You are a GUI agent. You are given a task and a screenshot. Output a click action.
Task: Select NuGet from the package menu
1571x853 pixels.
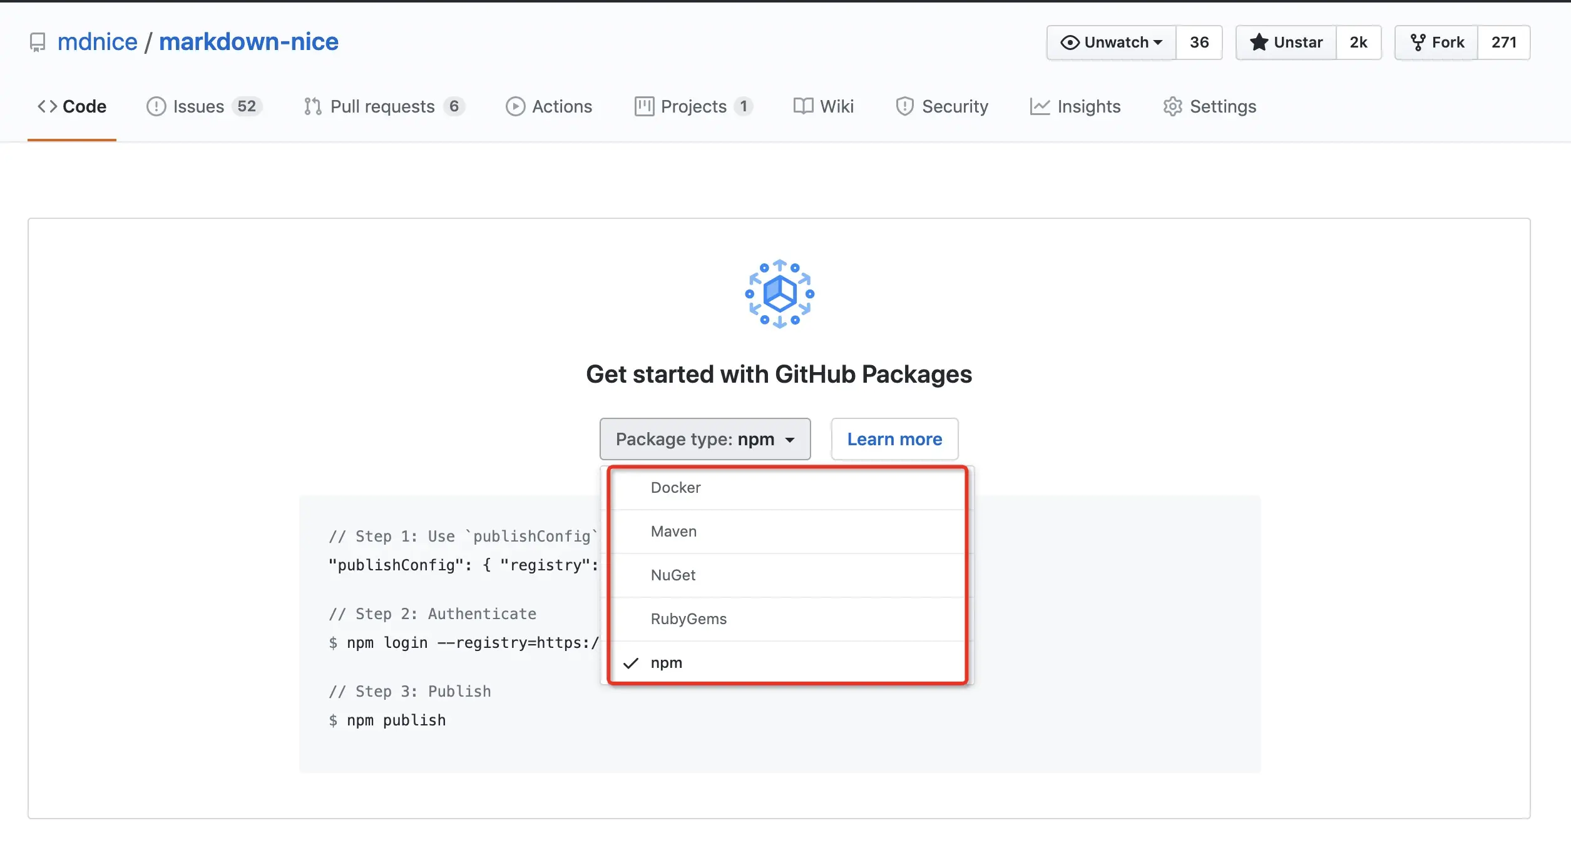point(673,575)
